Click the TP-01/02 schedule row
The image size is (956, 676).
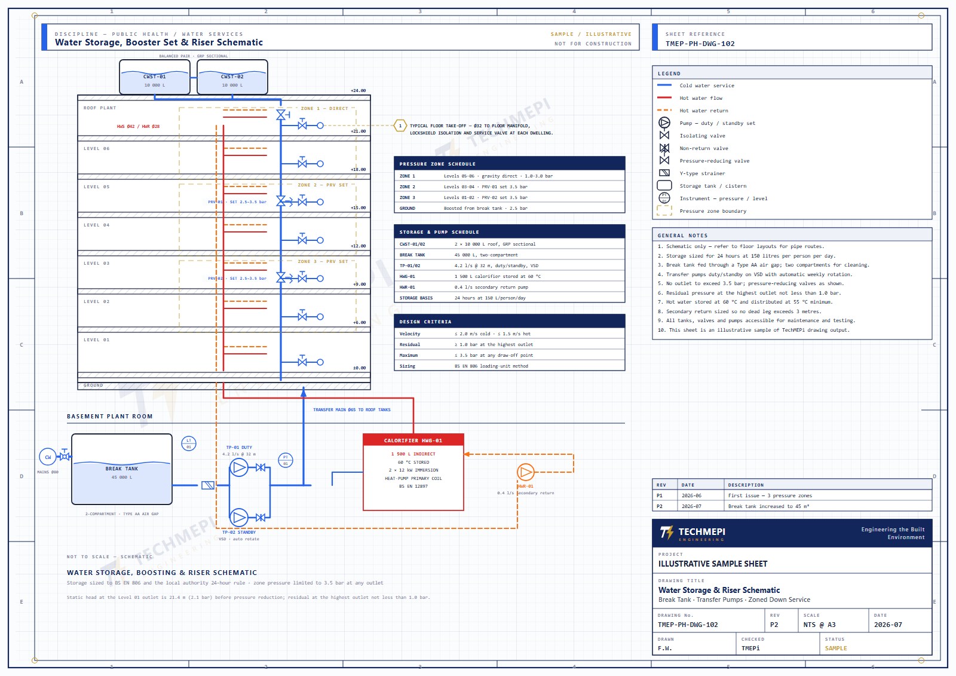click(510, 266)
